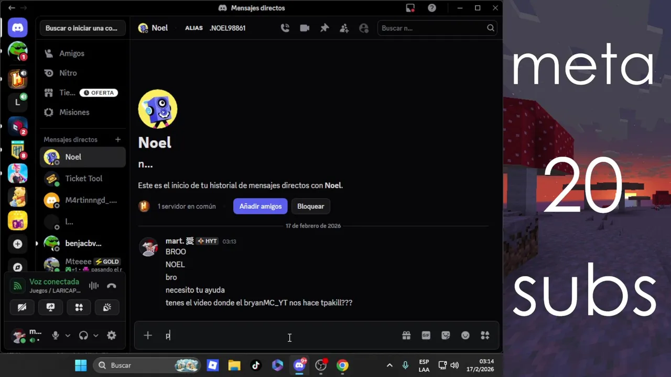Click Voz conectada status text
The width and height of the screenshot is (671, 377).
[54, 282]
